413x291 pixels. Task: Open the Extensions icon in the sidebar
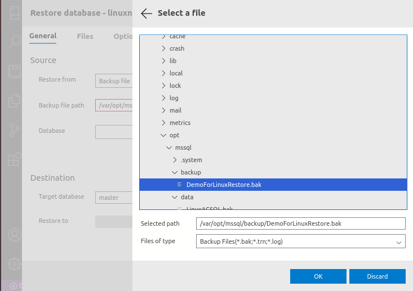coord(14,159)
